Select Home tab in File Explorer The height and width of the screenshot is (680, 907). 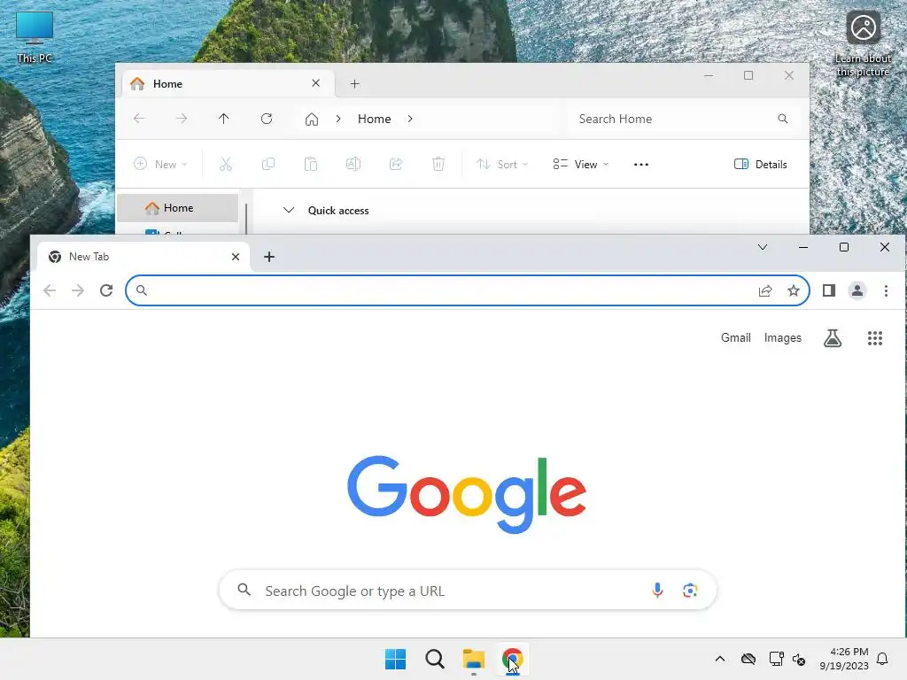(229, 84)
